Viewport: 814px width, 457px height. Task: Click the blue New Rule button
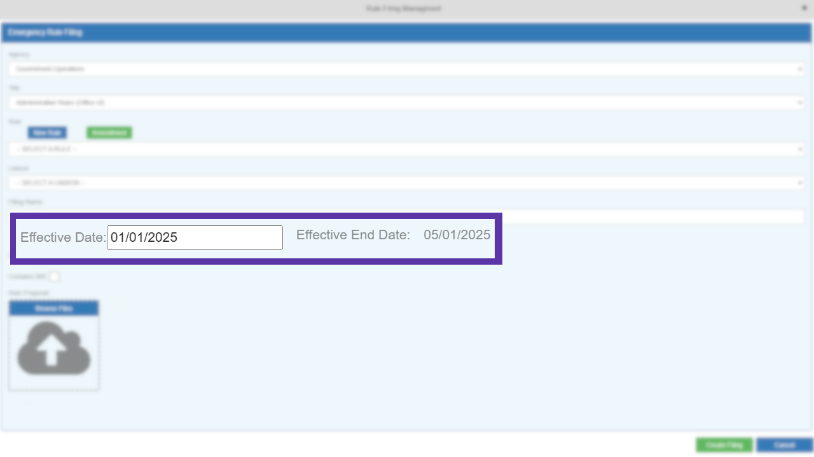point(47,133)
